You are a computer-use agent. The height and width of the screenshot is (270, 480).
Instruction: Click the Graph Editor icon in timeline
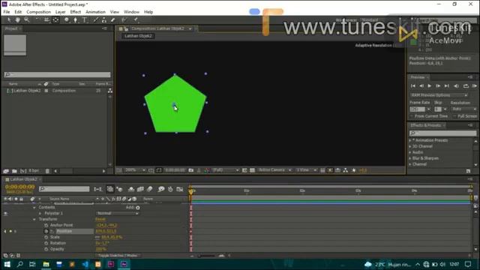[x=180, y=189]
